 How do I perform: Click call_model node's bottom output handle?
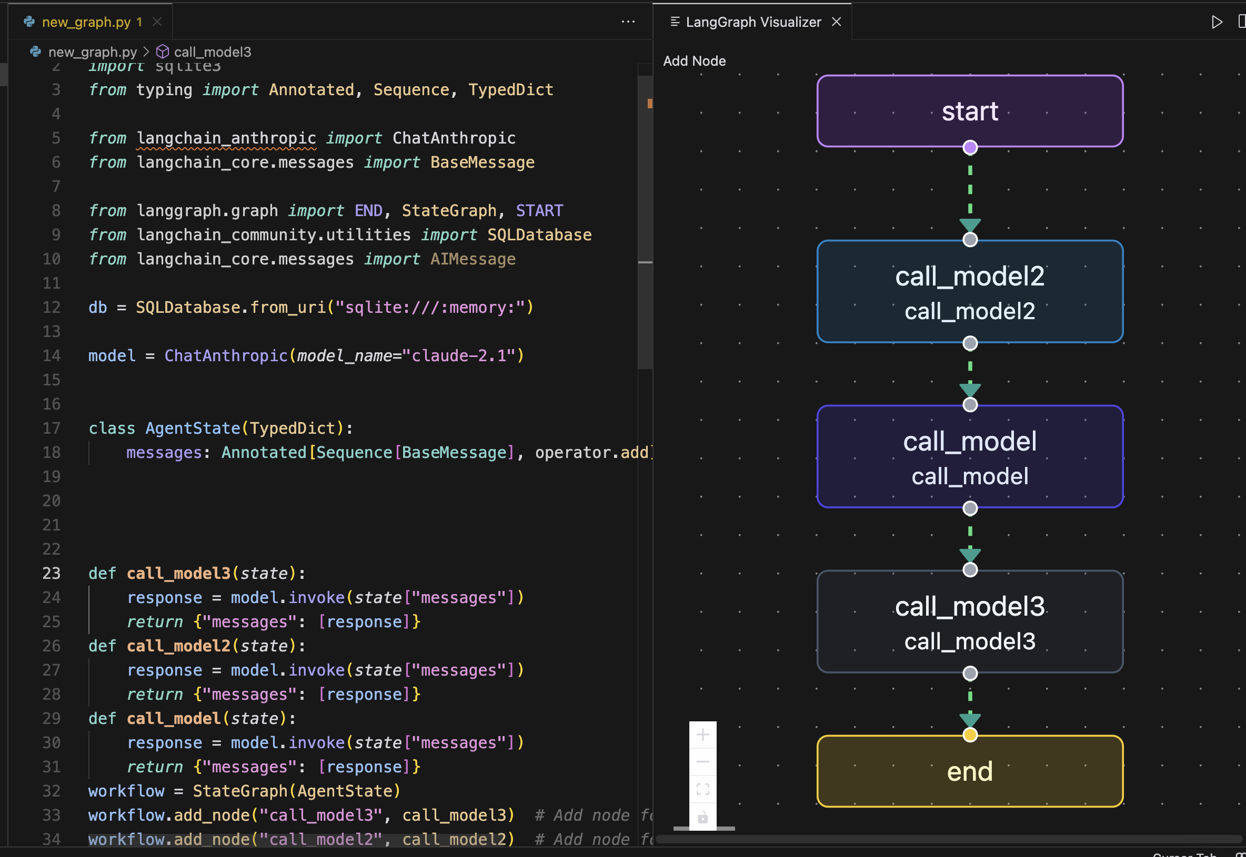pos(970,508)
